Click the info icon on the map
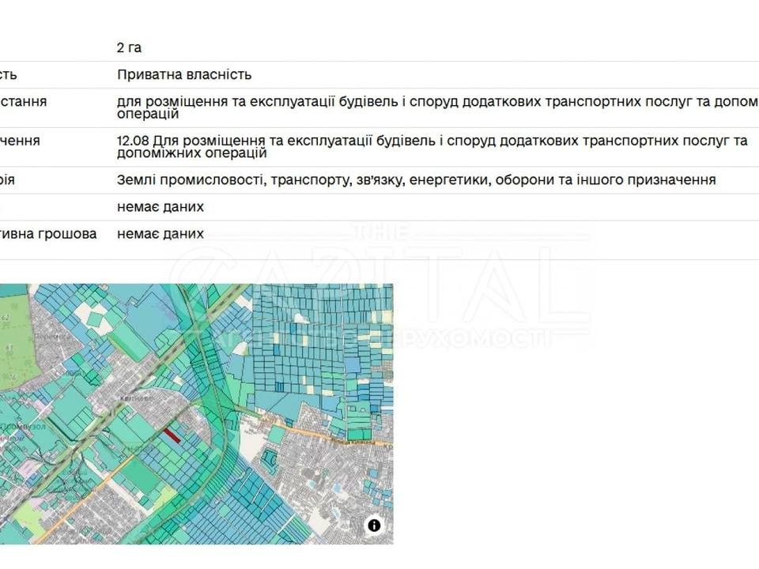This screenshot has width=759, height=569. (x=374, y=526)
